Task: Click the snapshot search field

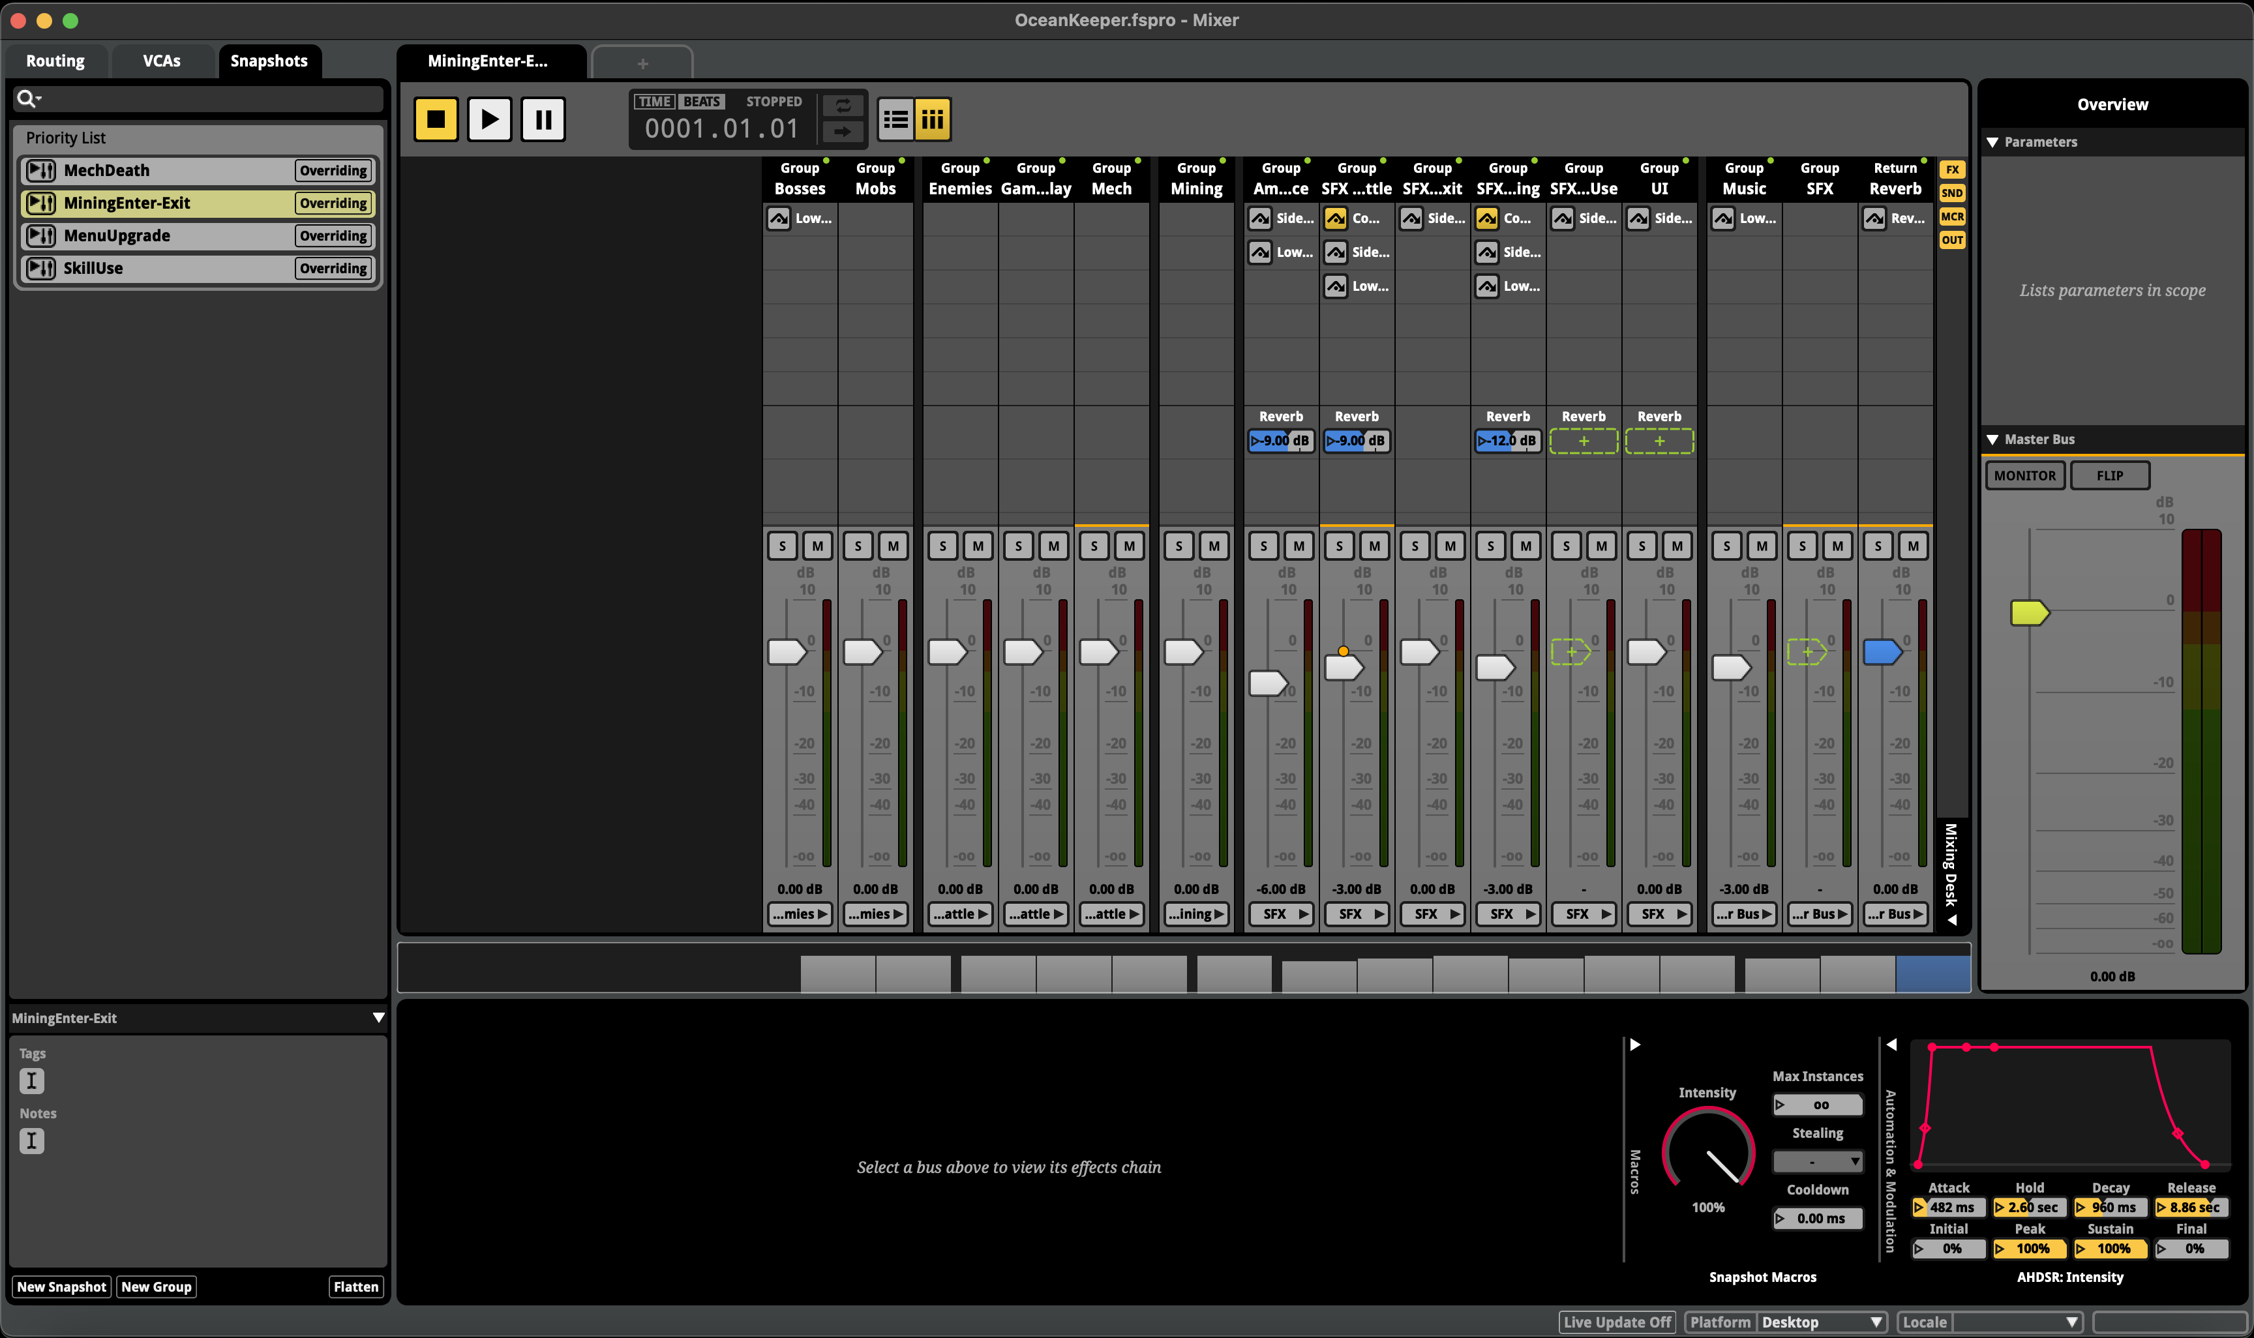Action: point(198,99)
